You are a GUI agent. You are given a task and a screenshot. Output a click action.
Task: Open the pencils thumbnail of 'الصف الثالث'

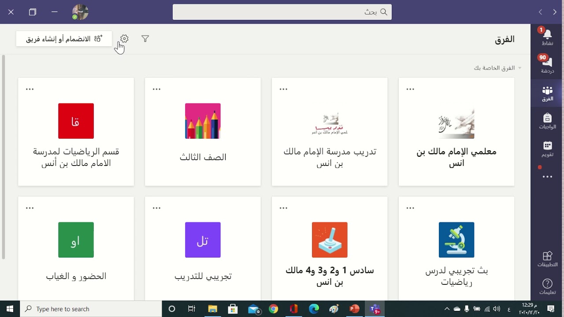203,121
